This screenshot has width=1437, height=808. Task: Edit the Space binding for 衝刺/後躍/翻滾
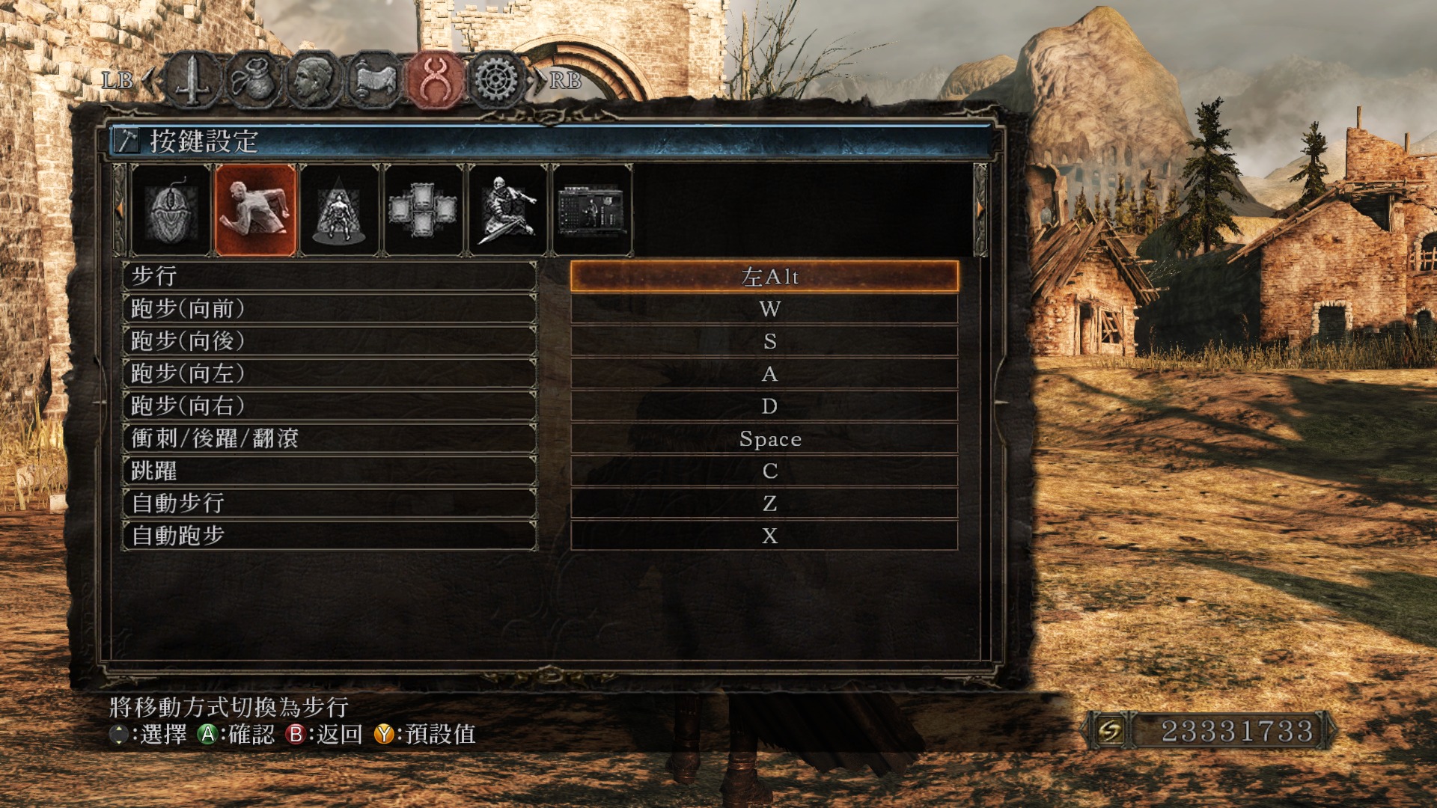(764, 438)
